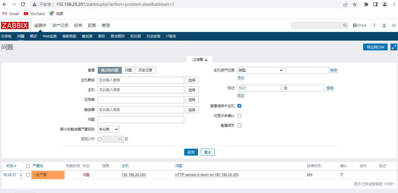
Task: Switch to the 触发器 submenu tab
Action: pos(87,36)
